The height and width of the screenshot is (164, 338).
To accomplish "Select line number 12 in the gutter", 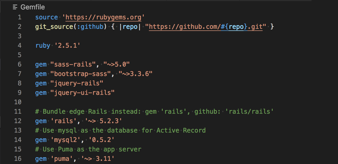I will click(18, 121).
